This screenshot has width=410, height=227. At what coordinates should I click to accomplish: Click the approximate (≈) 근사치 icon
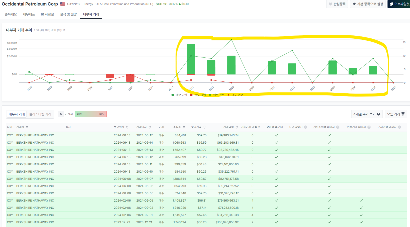[x=61, y=114]
